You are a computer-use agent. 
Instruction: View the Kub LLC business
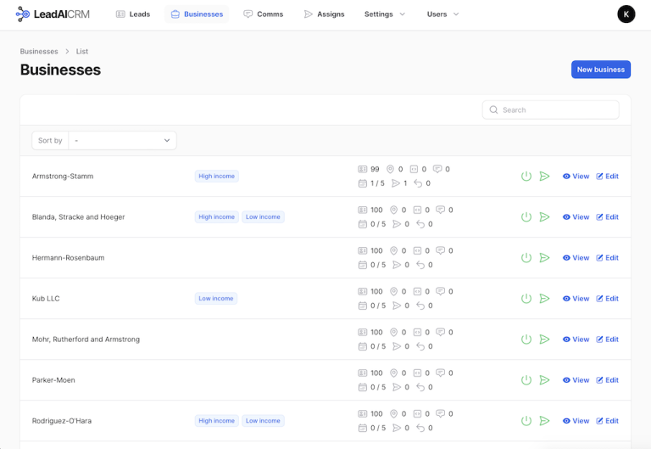(x=576, y=299)
